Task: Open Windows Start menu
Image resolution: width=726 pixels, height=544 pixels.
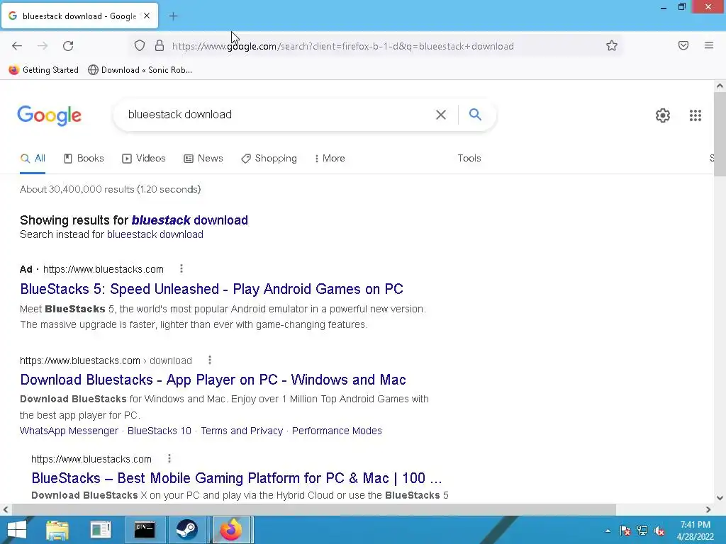Action: (x=17, y=530)
